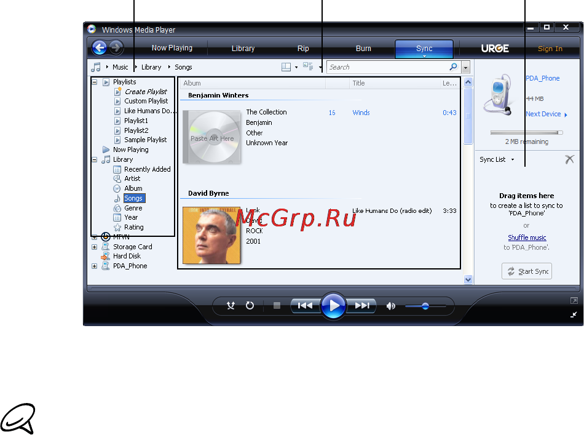Browse the Library by Rating
The width and height of the screenshot is (584, 435).
(x=134, y=227)
